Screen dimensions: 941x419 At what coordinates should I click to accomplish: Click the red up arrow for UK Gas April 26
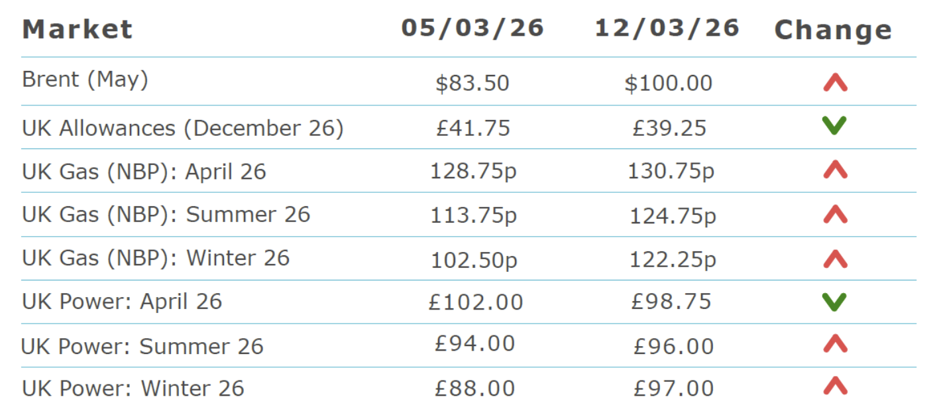[x=835, y=170]
